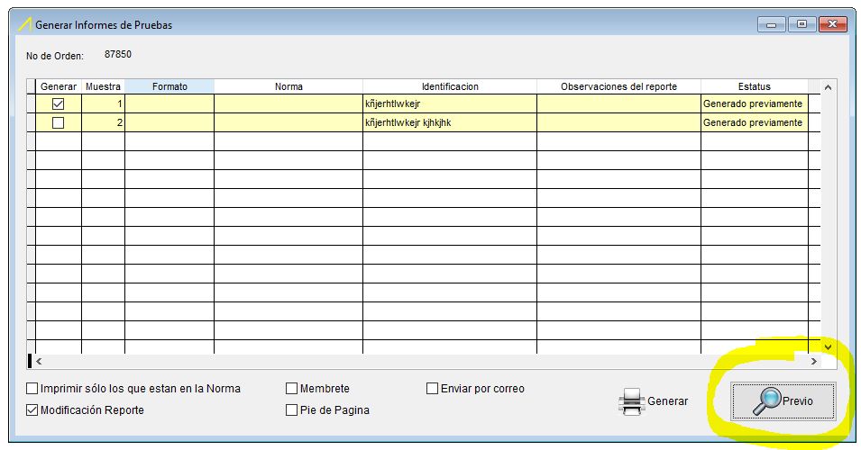Image resolution: width=861 pixels, height=450 pixels.
Task: Select the cell 'kñjerhtlwkejr' in row 1
Action: [450, 103]
